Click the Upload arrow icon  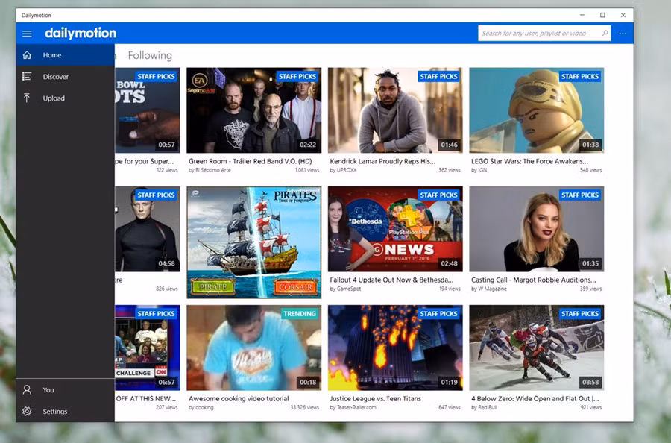(28, 98)
